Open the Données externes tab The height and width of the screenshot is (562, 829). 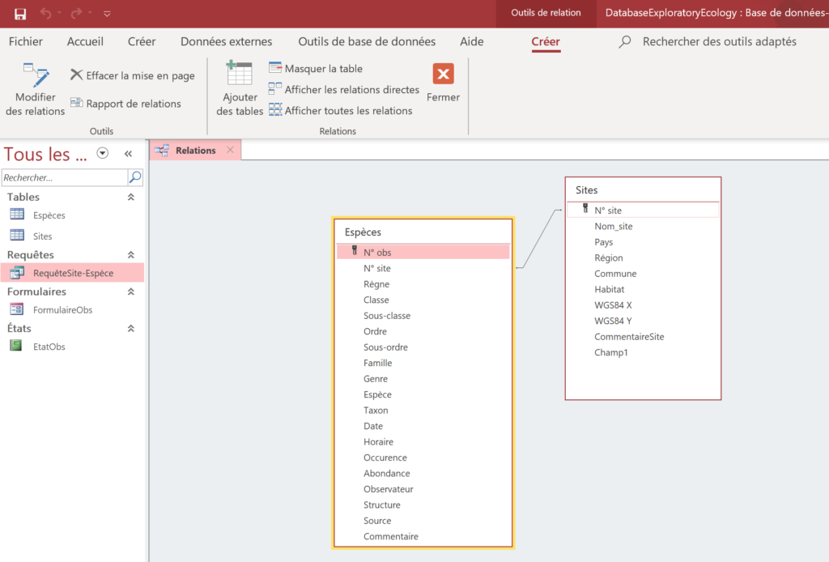coord(227,42)
